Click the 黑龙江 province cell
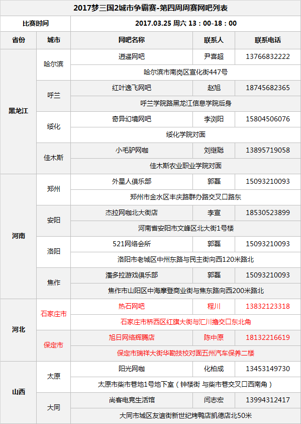The height and width of the screenshot is (424, 301). coord(19,111)
